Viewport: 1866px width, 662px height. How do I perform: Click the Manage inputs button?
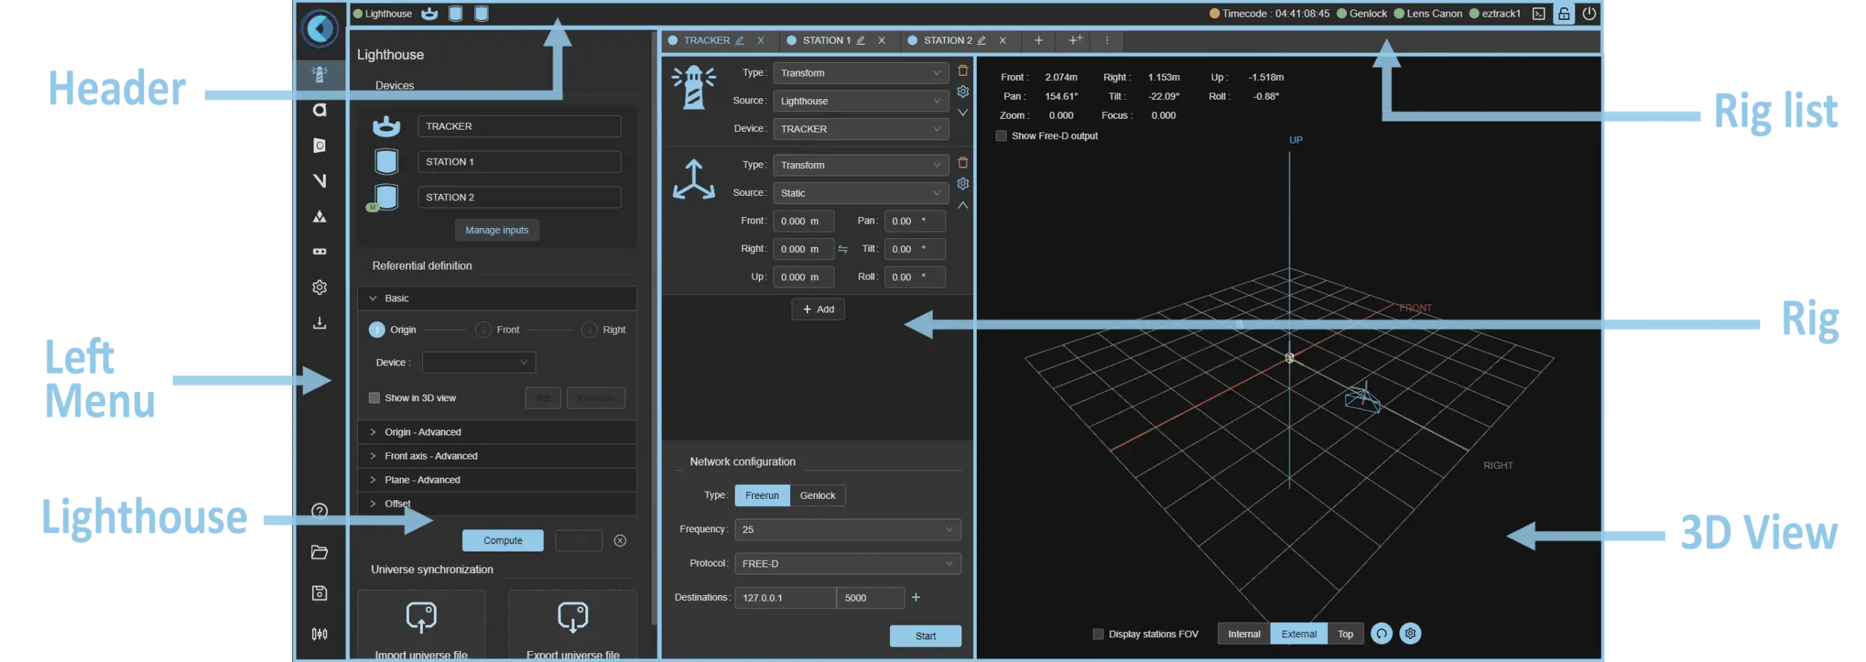(x=496, y=230)
